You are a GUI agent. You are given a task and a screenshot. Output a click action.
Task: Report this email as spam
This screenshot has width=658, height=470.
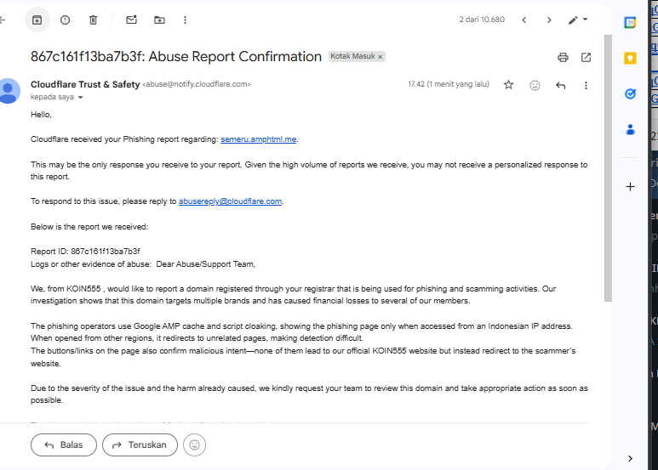click(x=66, y=20)
